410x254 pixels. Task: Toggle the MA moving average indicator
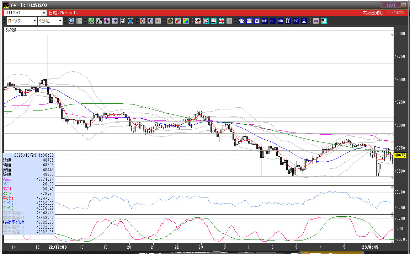click(249, 21)
